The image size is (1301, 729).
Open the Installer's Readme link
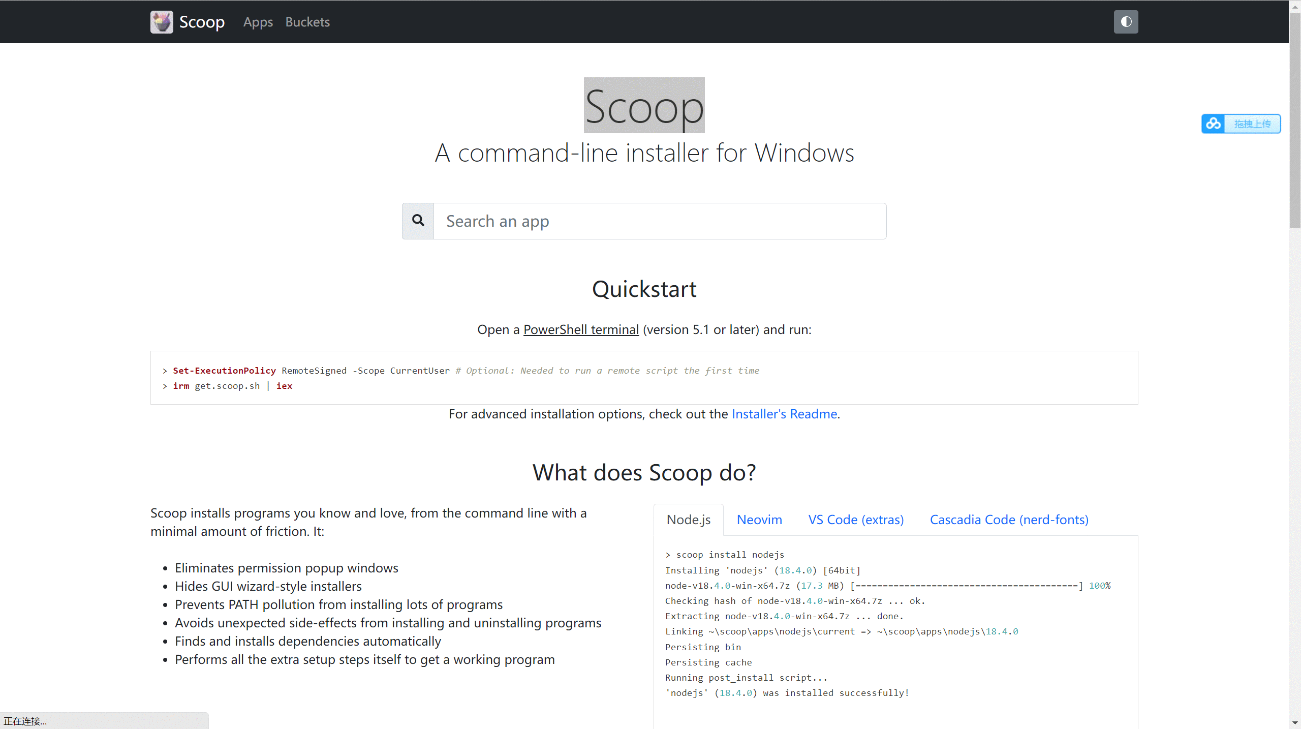tap(784, 414)
